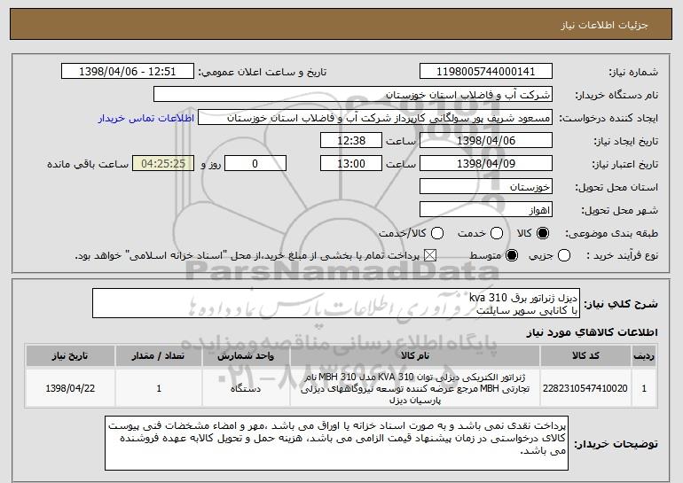This screenshot has width=683, height=483.
Task: Click the buyer organization name field
Action: coord(353,95)
